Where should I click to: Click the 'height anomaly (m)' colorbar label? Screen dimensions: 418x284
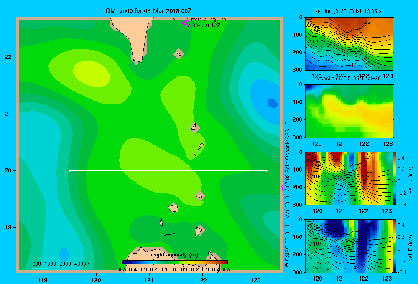(174, 255)
